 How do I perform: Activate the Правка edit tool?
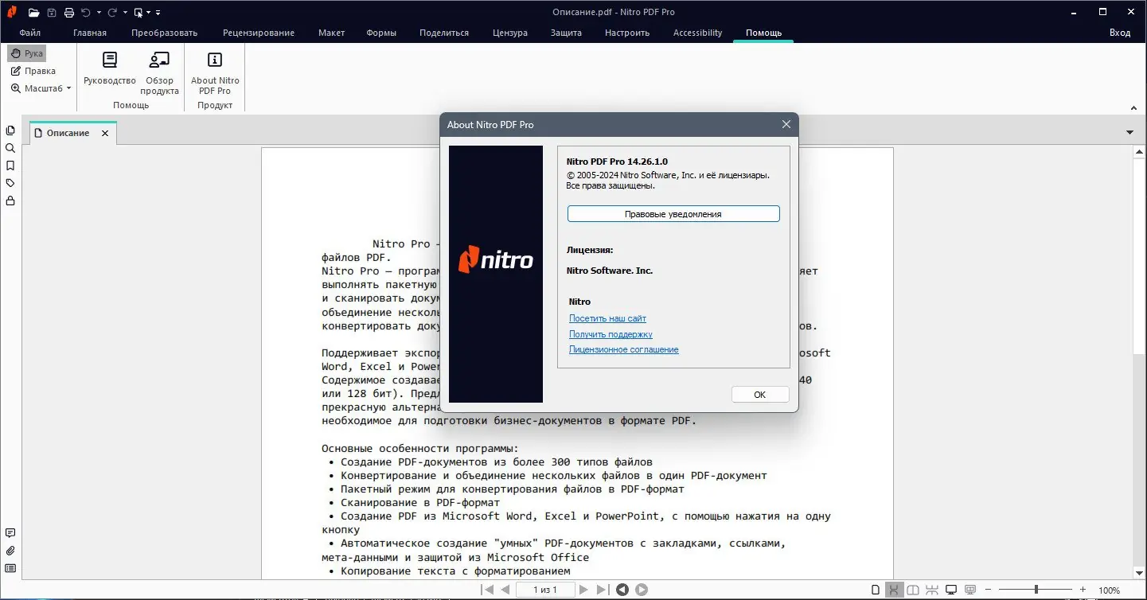(33, 71)
